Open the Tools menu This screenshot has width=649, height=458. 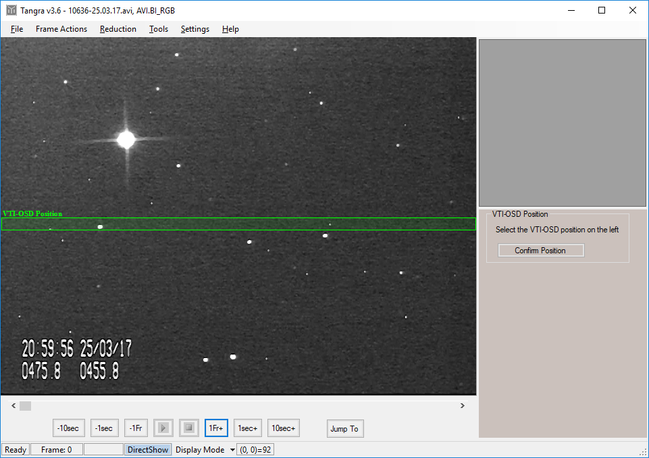coord(159,29)
